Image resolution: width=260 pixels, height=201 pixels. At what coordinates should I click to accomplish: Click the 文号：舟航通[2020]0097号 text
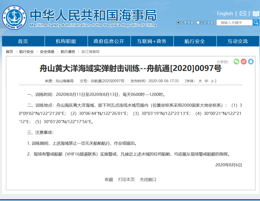click(102, 81)
